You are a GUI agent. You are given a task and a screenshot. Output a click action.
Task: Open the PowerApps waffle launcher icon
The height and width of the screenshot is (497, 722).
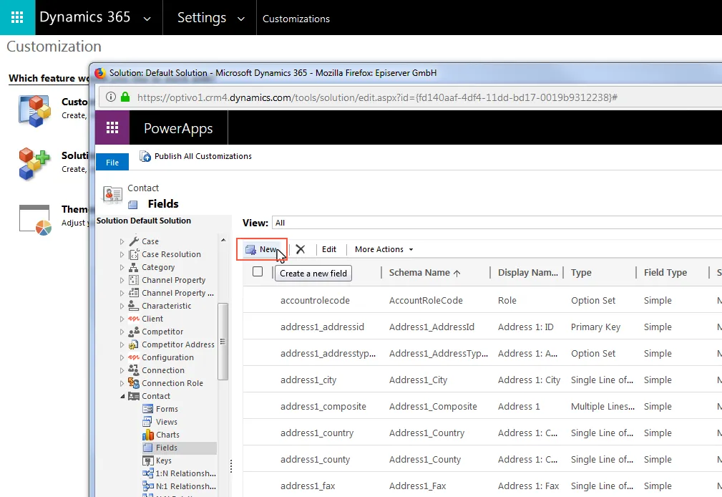click(x=112, y=127)
